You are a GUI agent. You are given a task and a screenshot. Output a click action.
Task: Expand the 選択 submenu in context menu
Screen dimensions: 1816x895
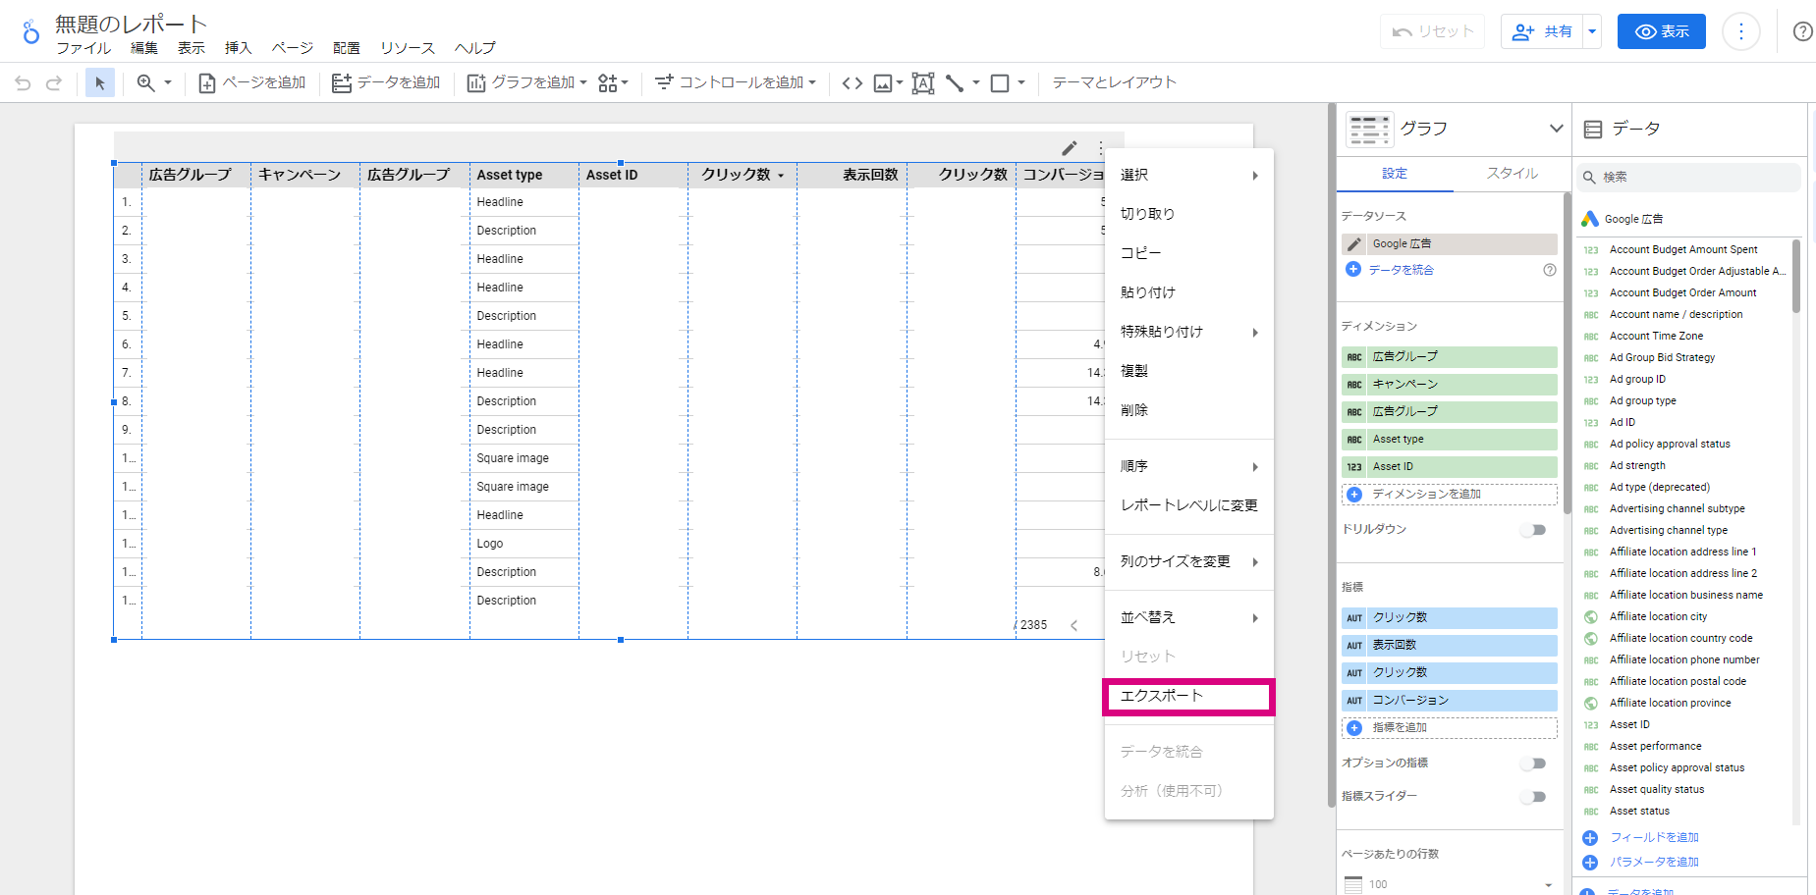coord(1189,176)
